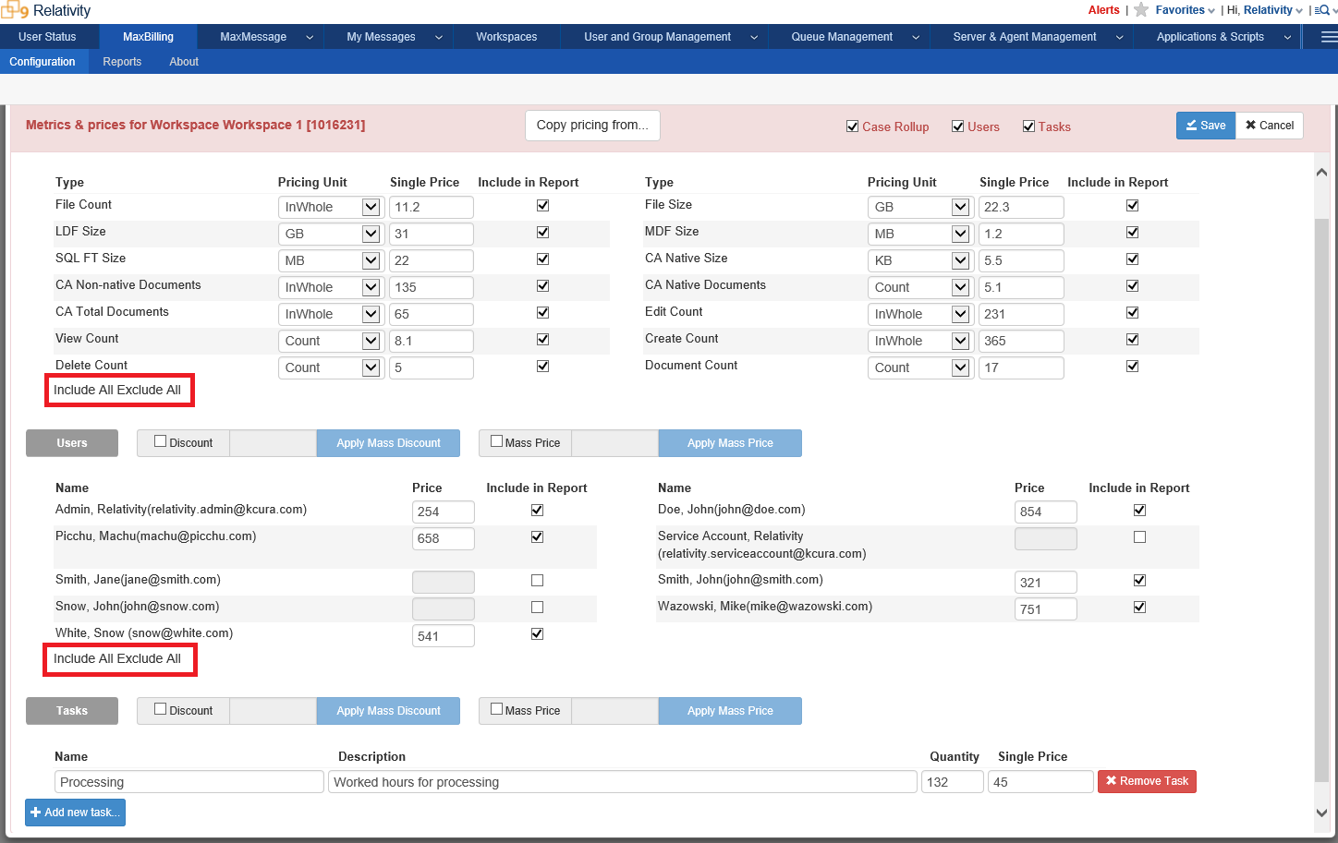Click Remove Task for Processing
Image resolution: width=1338 pixels, height=843 pixels.
[x=1147, y=781]
